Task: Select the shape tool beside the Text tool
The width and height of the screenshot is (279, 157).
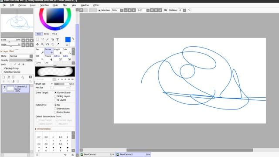Action: (53, 39)
